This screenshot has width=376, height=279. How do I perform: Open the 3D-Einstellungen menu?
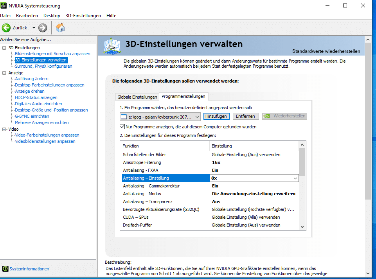pyautogui.click(x=83, y=16)
